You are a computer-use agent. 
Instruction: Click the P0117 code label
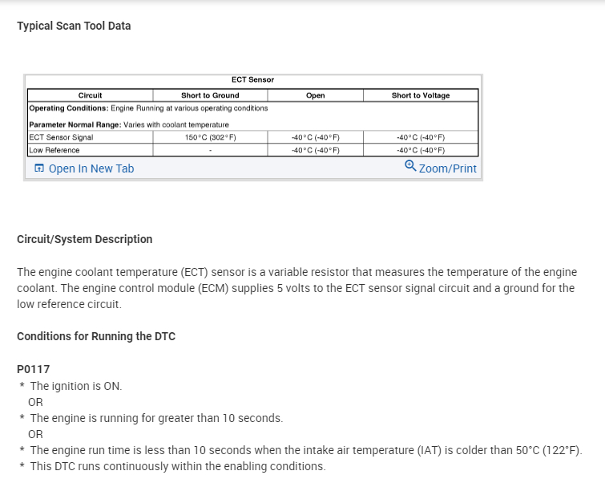34,369
